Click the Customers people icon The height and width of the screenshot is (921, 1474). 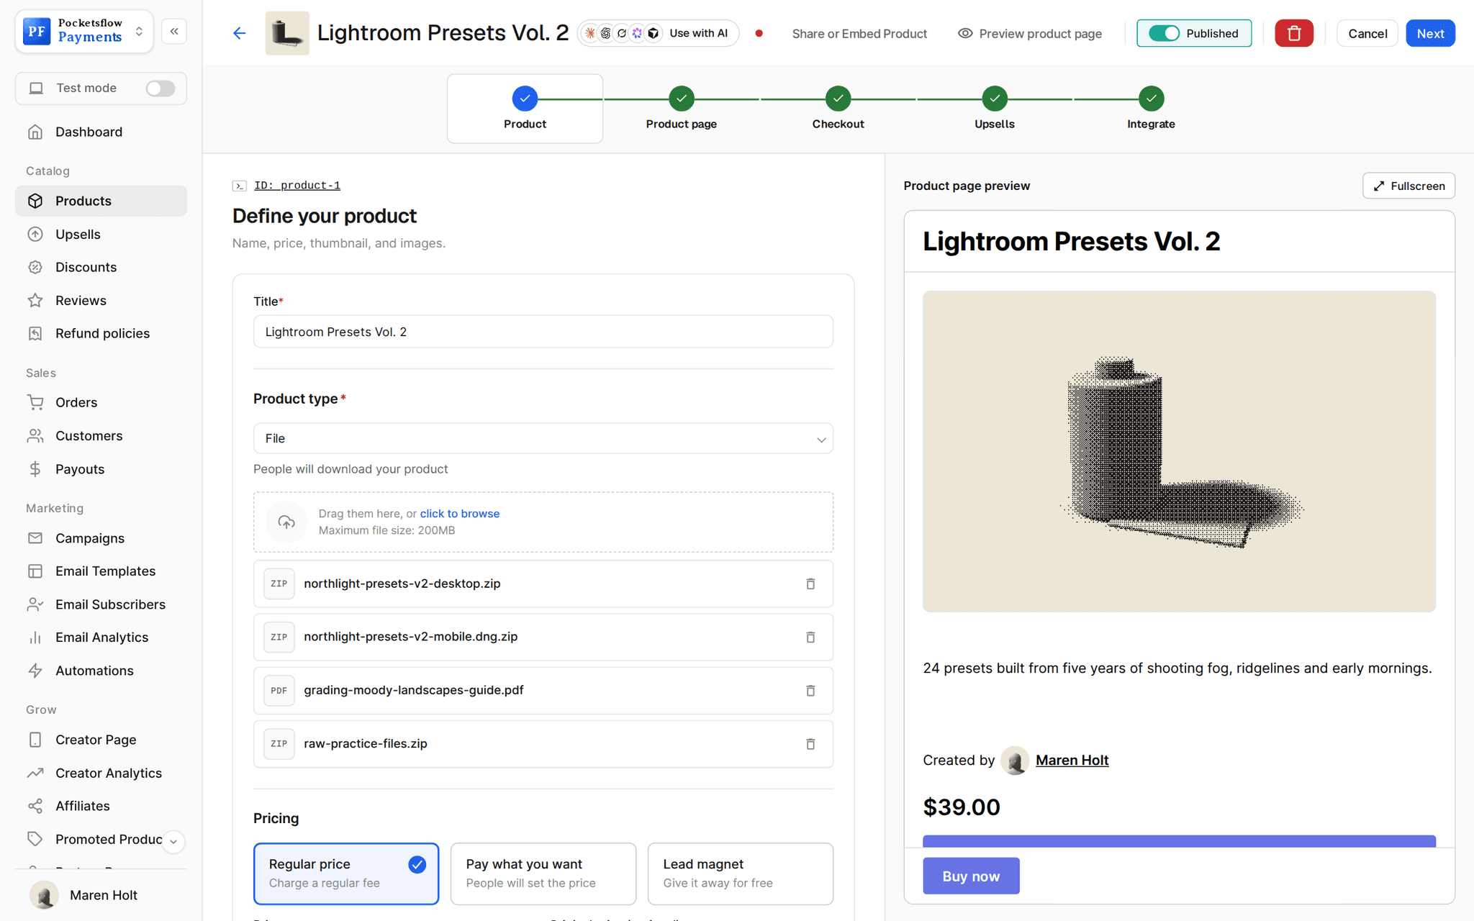pos(35,435)
